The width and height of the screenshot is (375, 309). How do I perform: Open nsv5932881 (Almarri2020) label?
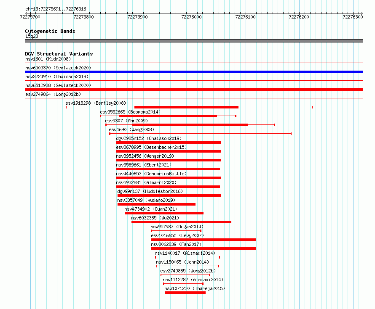[146, 182]
